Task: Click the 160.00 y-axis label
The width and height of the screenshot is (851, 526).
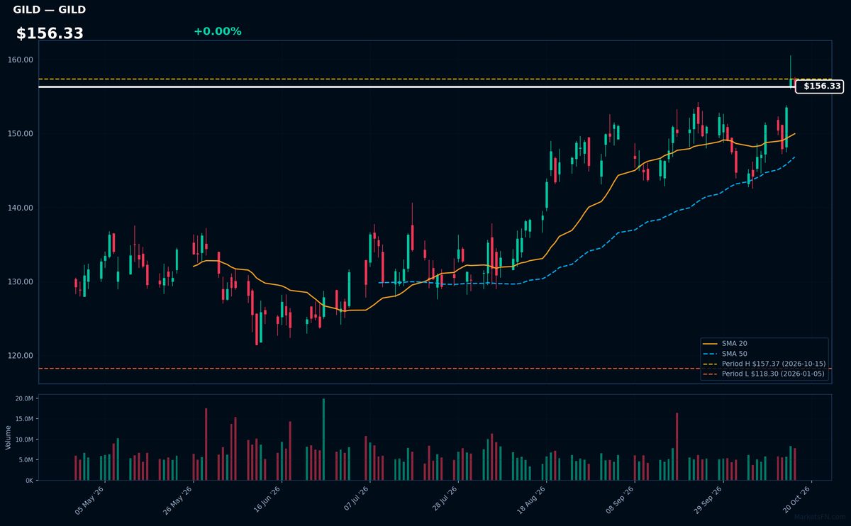Action: (x=22, y=60)
